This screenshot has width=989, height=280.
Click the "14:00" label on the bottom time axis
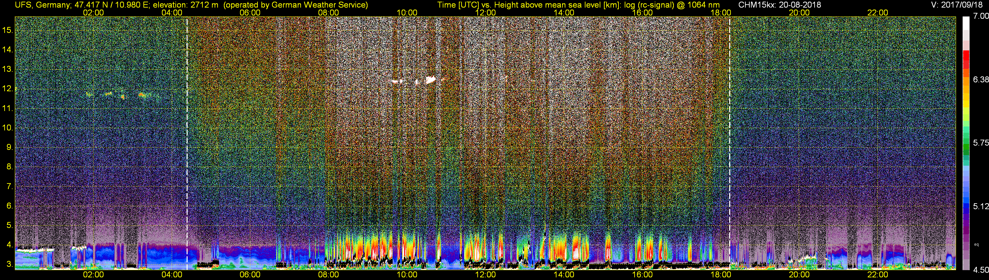(x=564, y=275)
